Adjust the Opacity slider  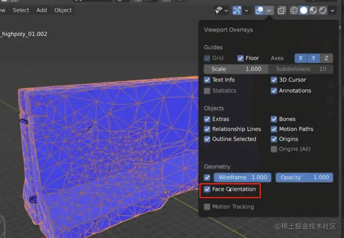pos(304,177)
